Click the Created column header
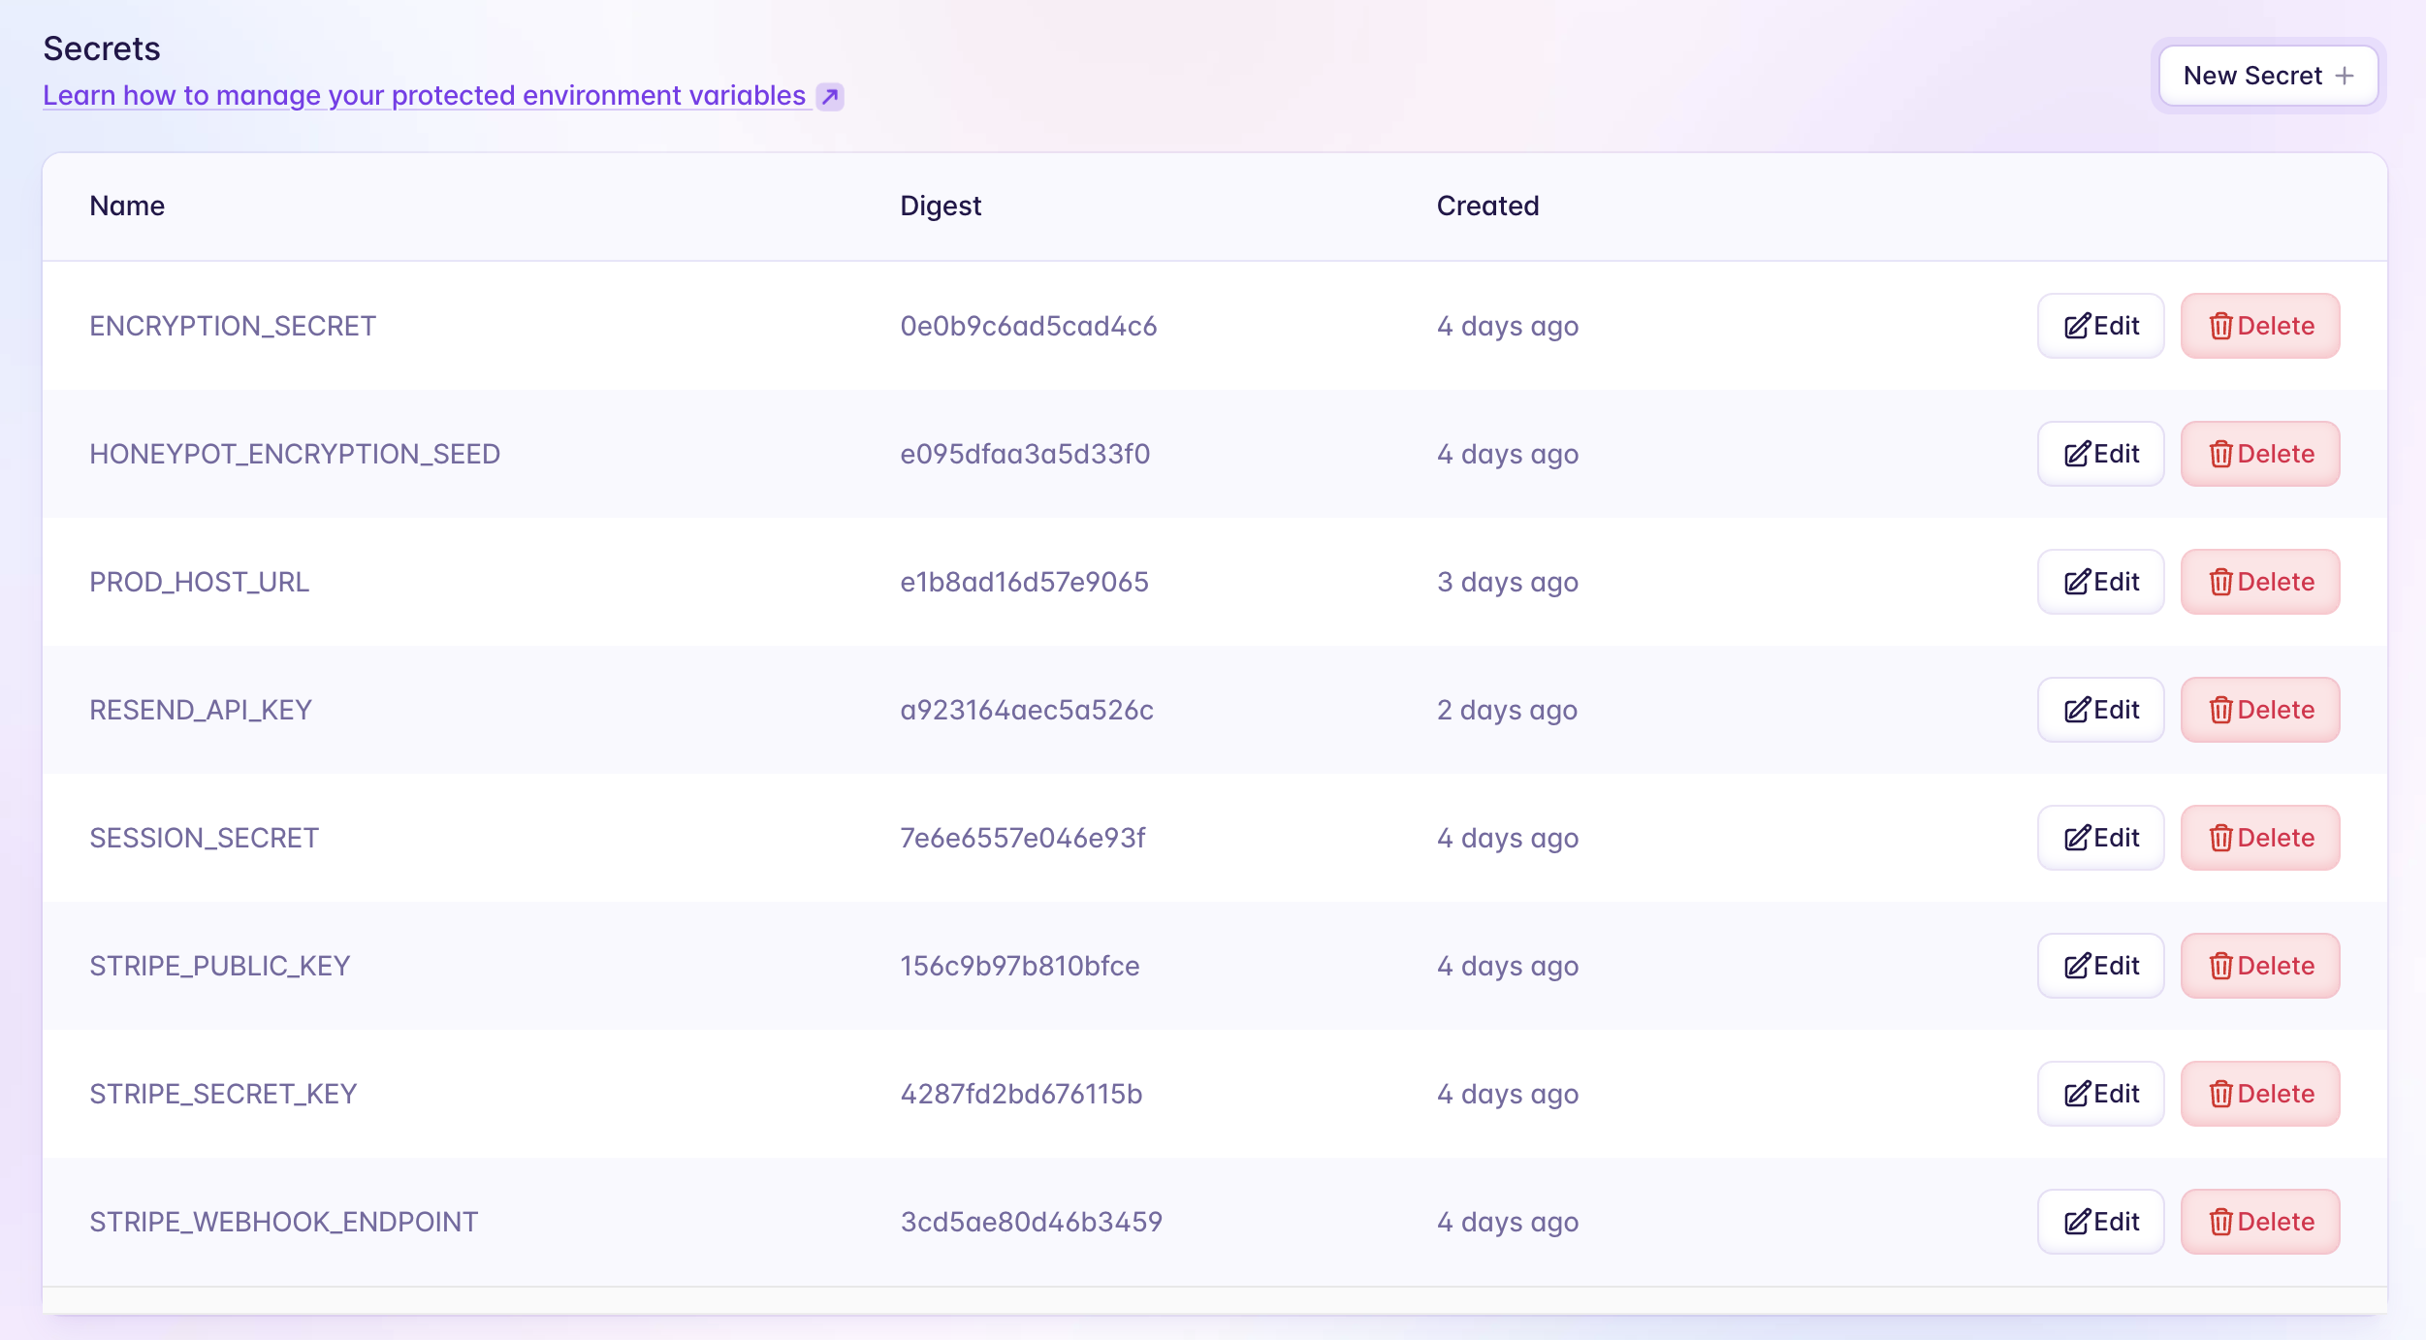 1487,206
